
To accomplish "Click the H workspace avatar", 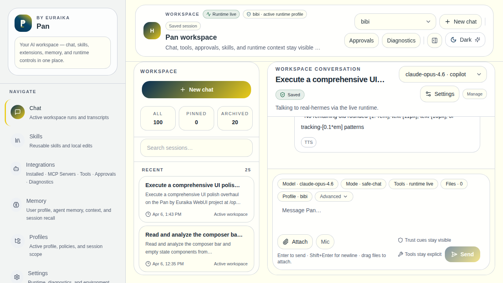I will [152, 31].
